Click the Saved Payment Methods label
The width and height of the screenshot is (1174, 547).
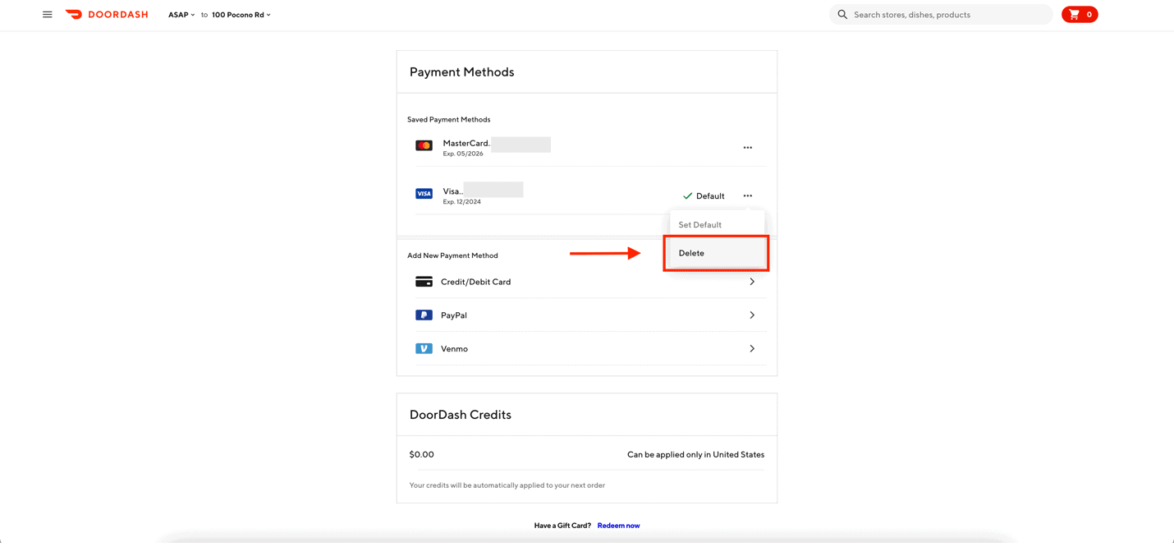(449, 120)
